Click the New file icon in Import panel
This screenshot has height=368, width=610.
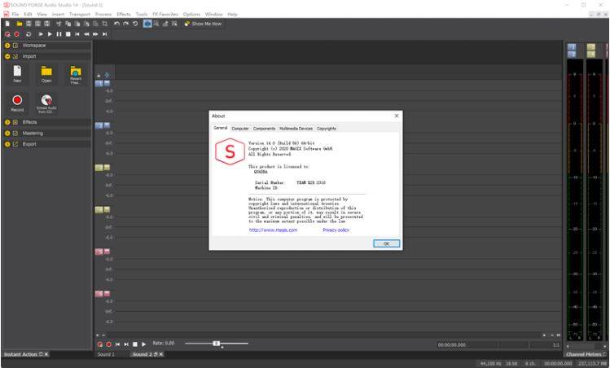point(17,72)
